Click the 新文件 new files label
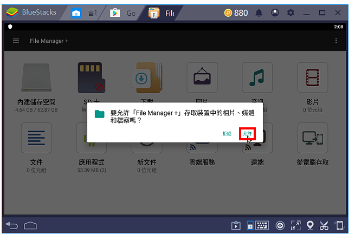This screenshot has width=355, height=240. tap(147, 163)
